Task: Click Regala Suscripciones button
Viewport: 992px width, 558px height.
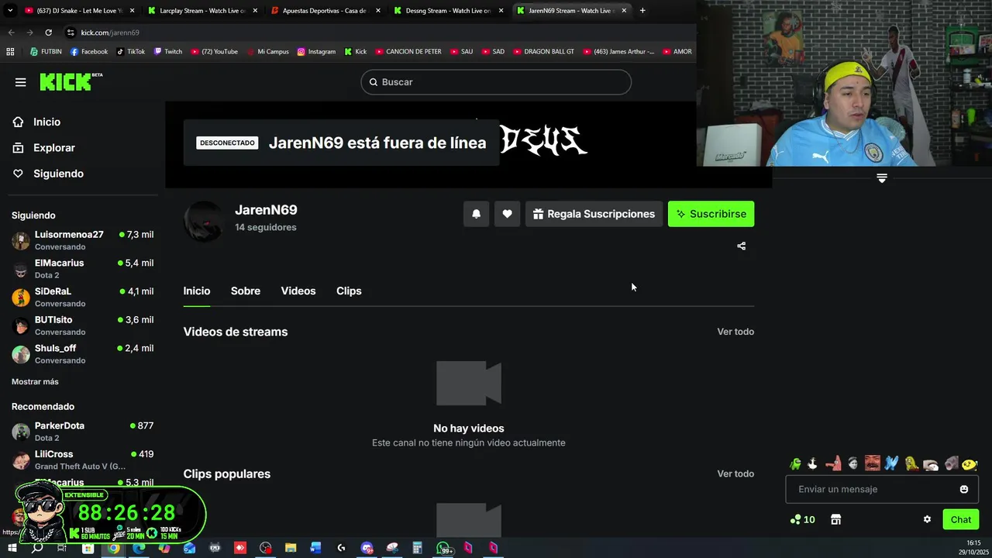Action: (x=594, y=214)
